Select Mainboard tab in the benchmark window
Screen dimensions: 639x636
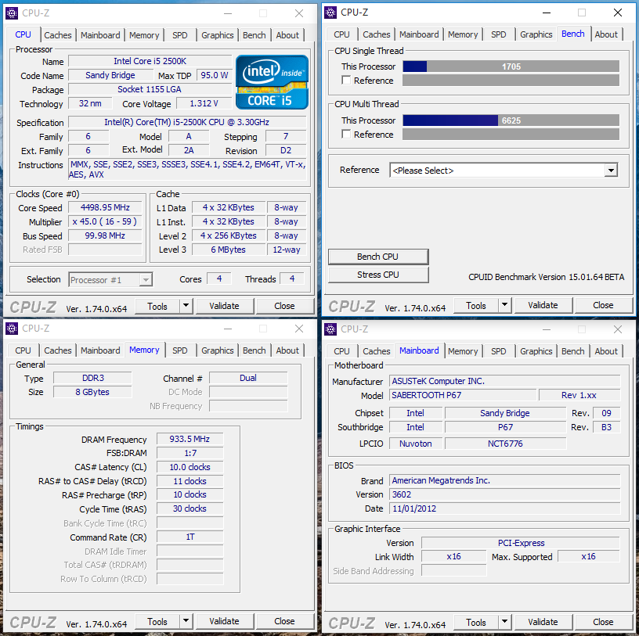419,34
